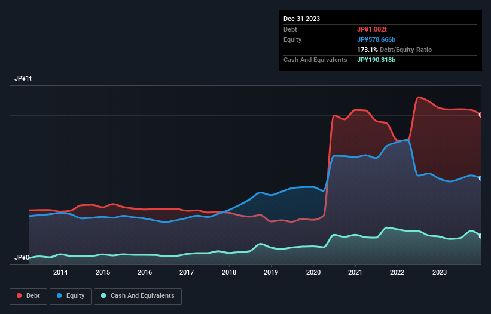The width and height of the screenshot is (491, 314).
Task: Click the JP¥578.666b equity value
Action: [x=376, y=39]
